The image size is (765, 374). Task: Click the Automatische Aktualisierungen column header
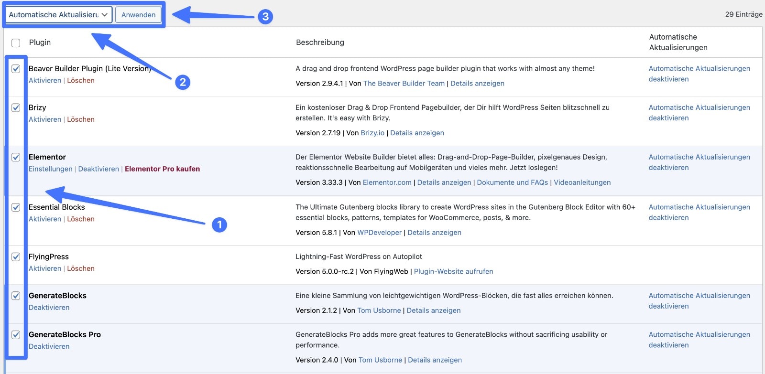point(678,42)
